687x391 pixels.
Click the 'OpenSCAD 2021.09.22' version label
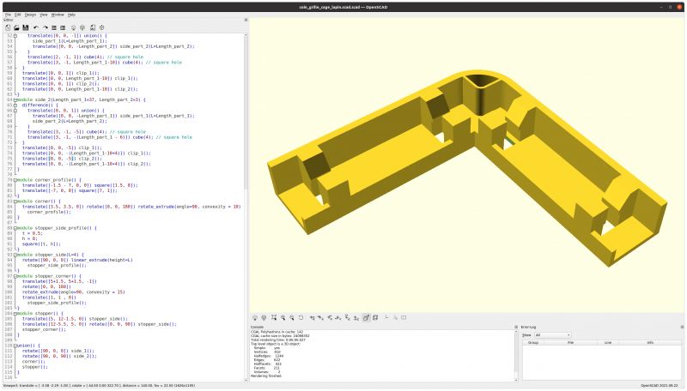pos(659,386)
